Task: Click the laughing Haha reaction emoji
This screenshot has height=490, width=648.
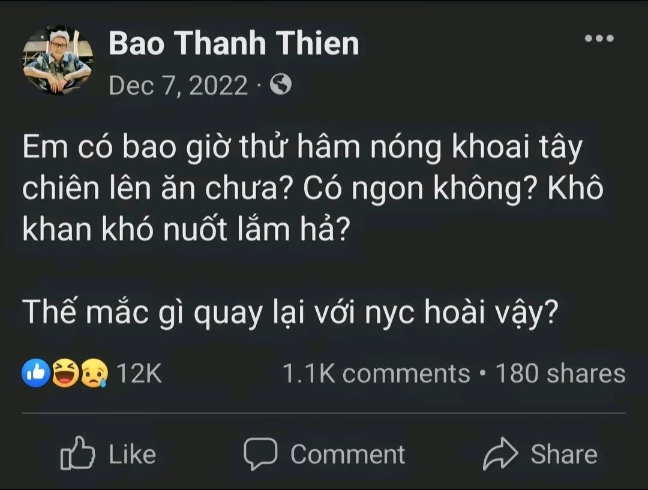Action: coord(65,374)
